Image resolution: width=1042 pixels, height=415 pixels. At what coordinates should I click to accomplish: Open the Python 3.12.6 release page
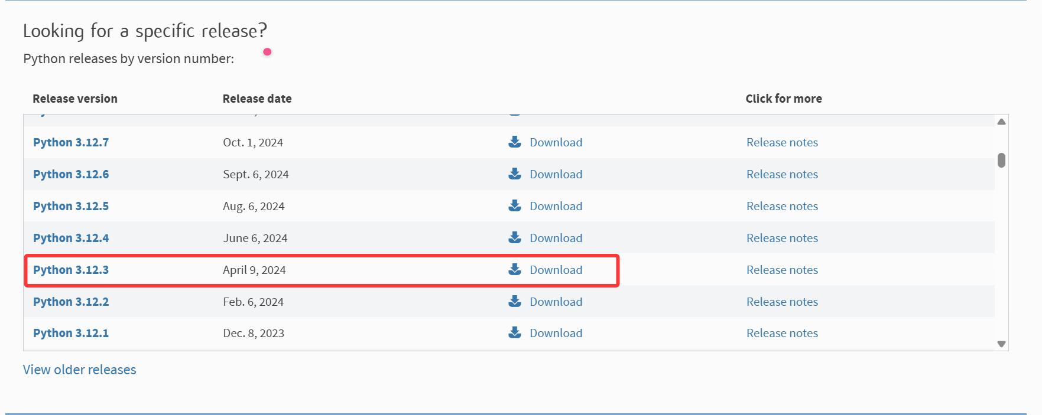(x=71, y=174)
